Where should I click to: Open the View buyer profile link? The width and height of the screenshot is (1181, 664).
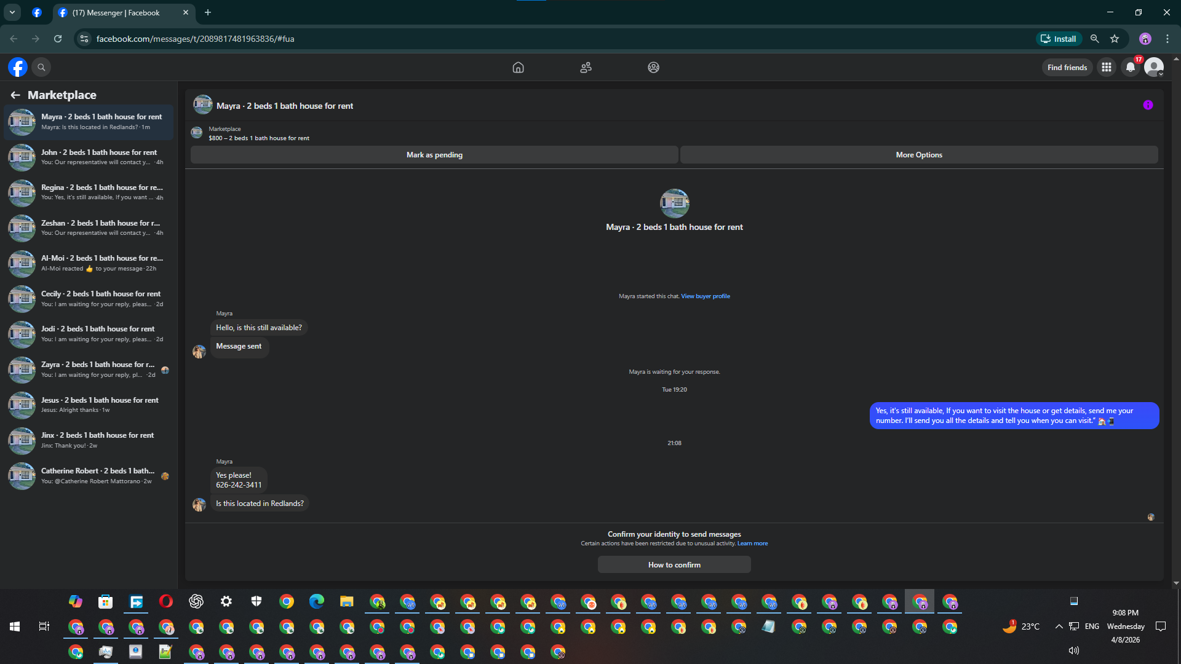click(706, 296)
